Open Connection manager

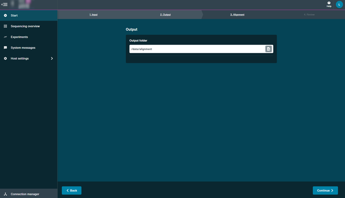point(29,194)
